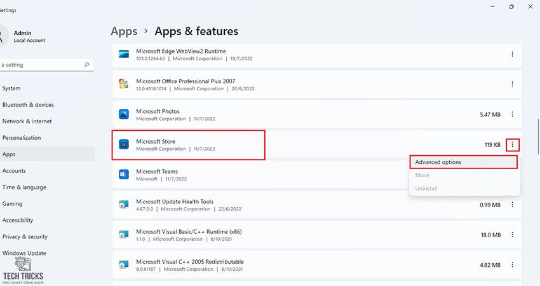Open more options for Microsoft Photos
Viewport: 540px width, 286px height.
512,114
